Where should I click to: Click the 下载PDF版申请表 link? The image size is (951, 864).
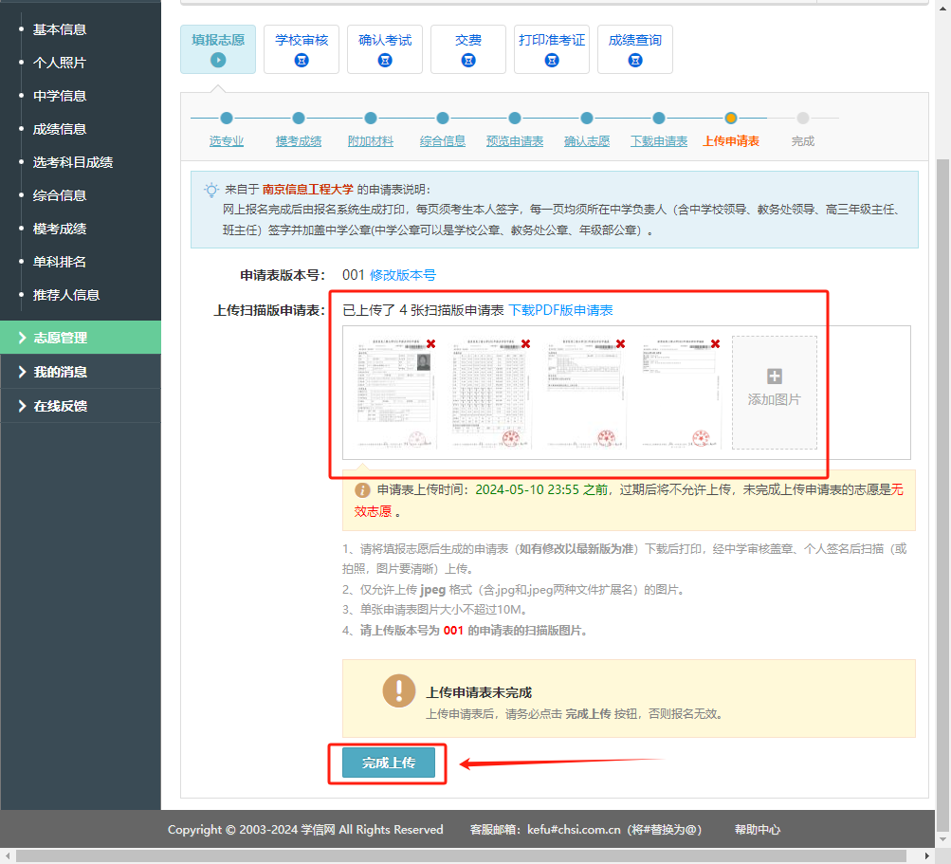coord(560,310)
